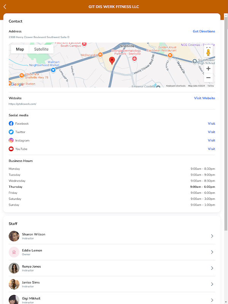Click Monday hours '9:00am - 8:30pm'
228x304 pixels.
[203, 169]
